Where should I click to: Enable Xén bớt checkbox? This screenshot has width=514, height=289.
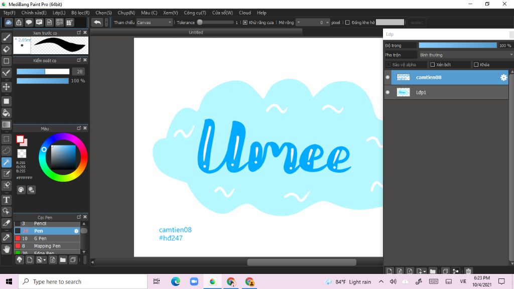[x=432, y=65]
